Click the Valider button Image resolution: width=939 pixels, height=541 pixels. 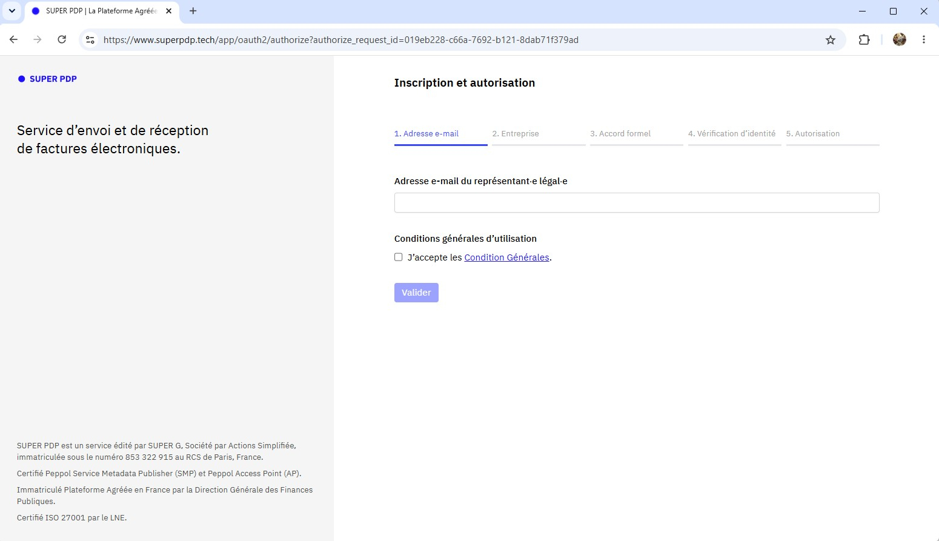point(416,293)
